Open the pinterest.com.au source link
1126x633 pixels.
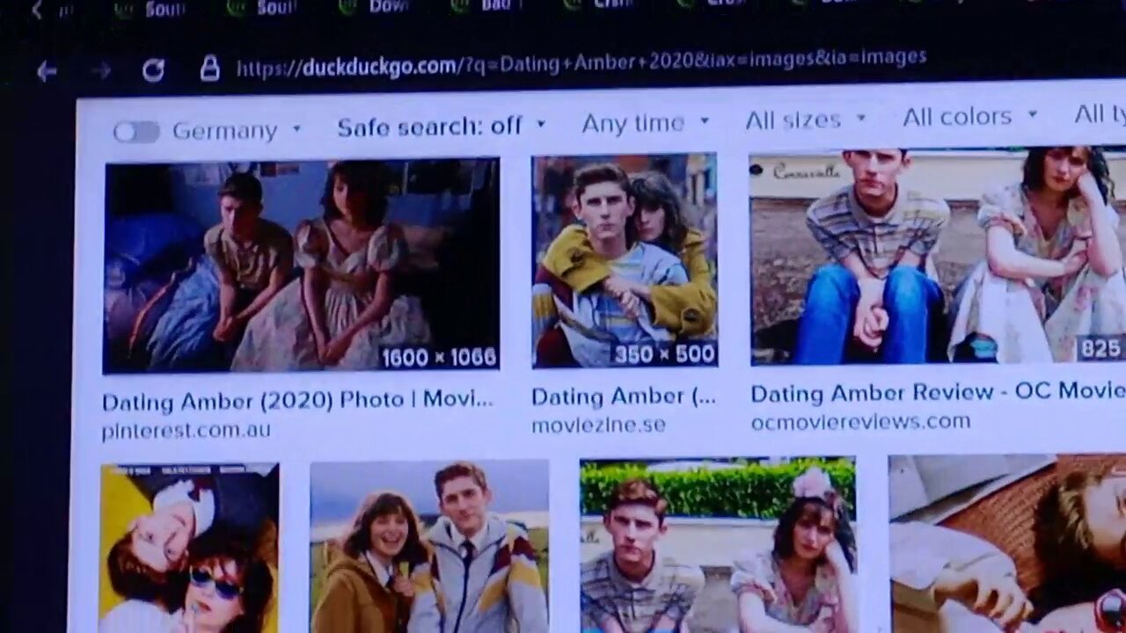pos(186,431)
